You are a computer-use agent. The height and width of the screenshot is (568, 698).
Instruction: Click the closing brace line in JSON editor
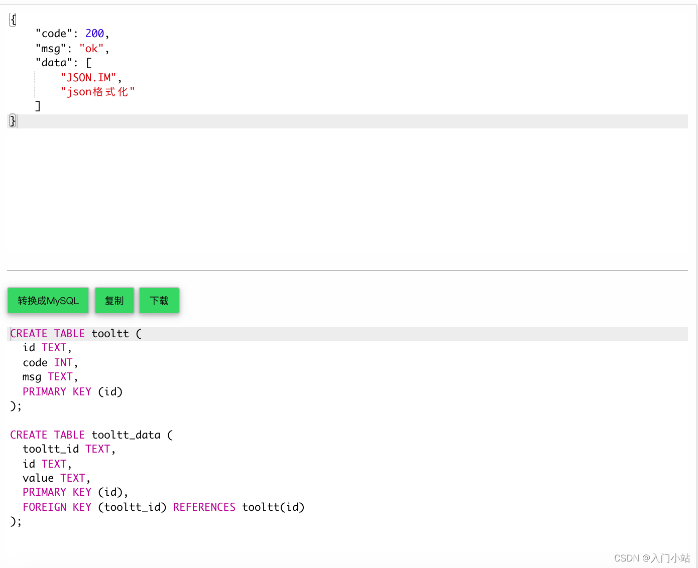(x=347, y=121)
